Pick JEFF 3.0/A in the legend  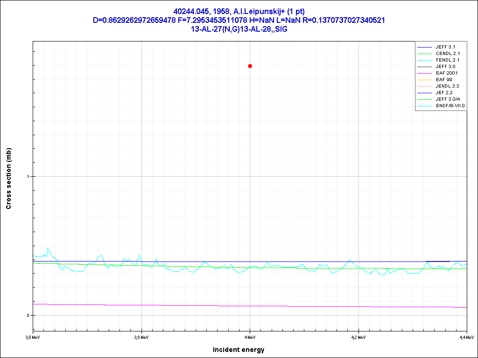[x=448, y=99]
